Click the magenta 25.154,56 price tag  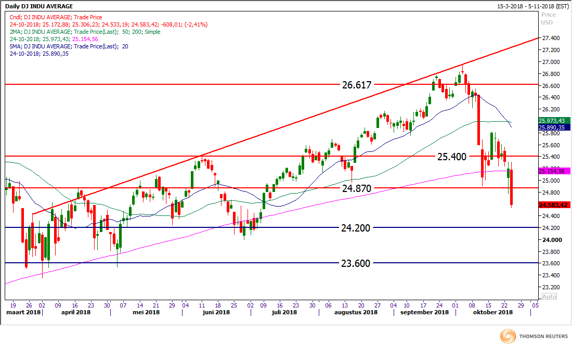(x=555, y=171)
